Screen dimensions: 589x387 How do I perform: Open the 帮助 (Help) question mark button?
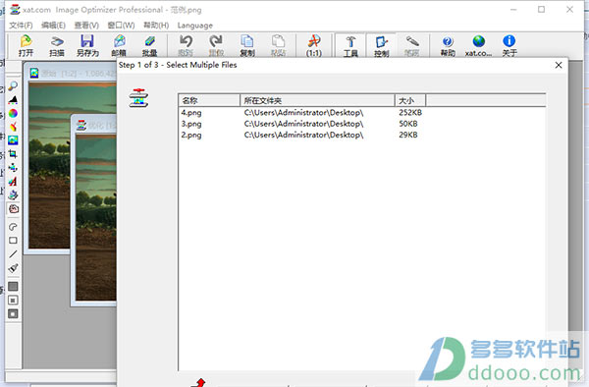[448, 45]
